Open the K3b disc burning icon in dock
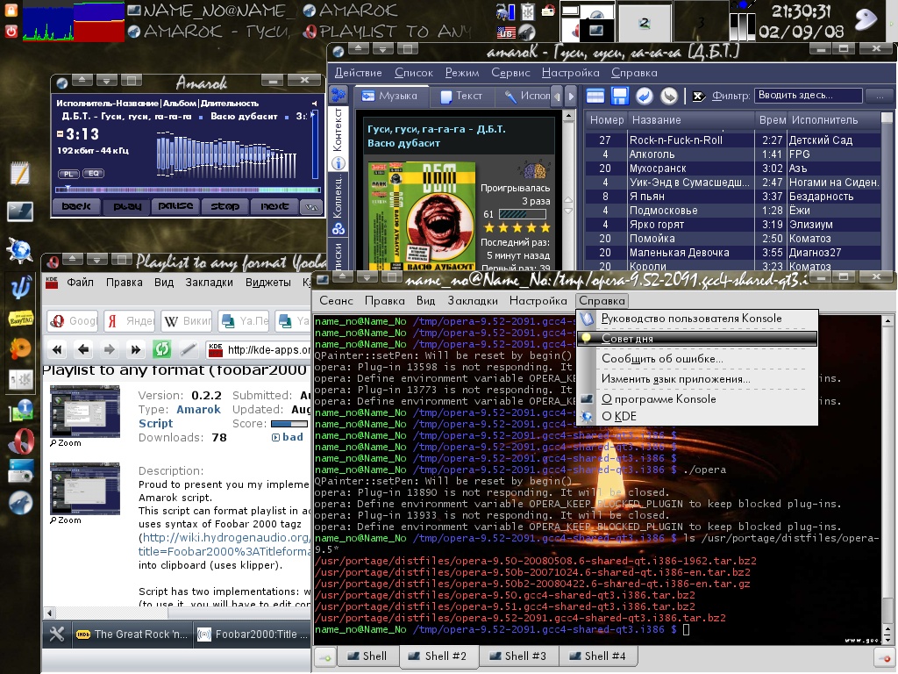This screenshot has width=898, height=674. point(19,348)
